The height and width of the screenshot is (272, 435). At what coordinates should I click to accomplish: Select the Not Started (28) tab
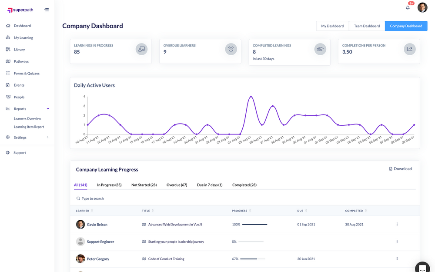144,185
